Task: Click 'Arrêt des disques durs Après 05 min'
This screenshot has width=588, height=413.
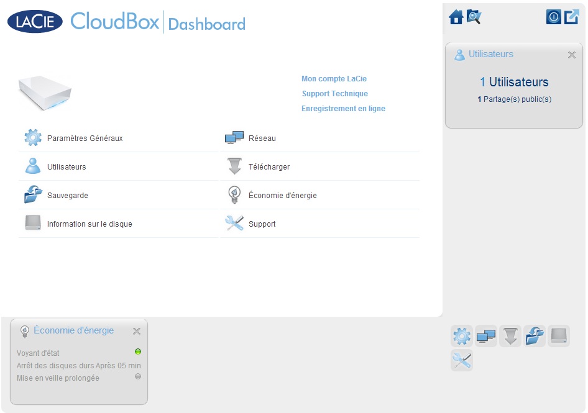Action: coord(79,365)
